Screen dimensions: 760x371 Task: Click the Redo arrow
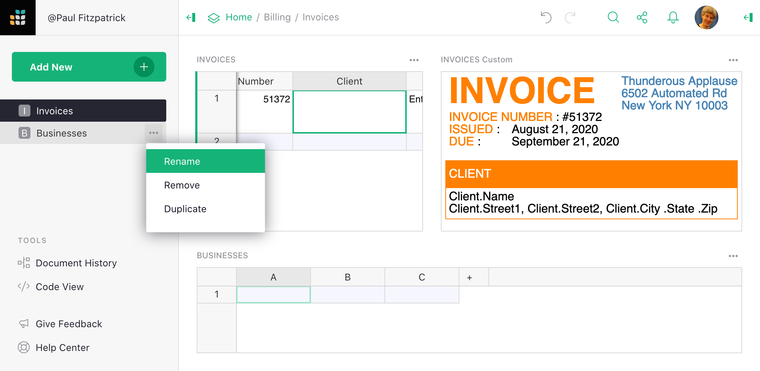[x=570, y=17]
